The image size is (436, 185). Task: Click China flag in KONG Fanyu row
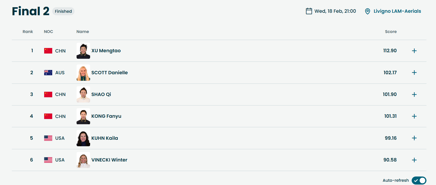(x=48, y=116)
